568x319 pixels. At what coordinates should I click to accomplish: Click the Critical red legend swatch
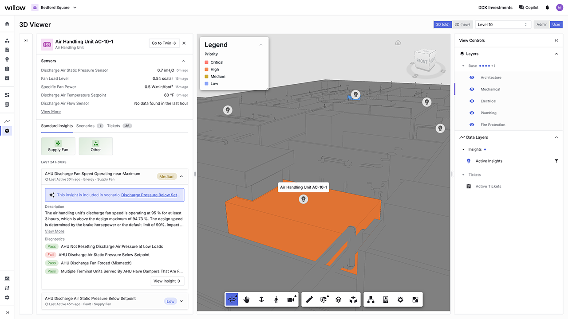click(206, 62)
